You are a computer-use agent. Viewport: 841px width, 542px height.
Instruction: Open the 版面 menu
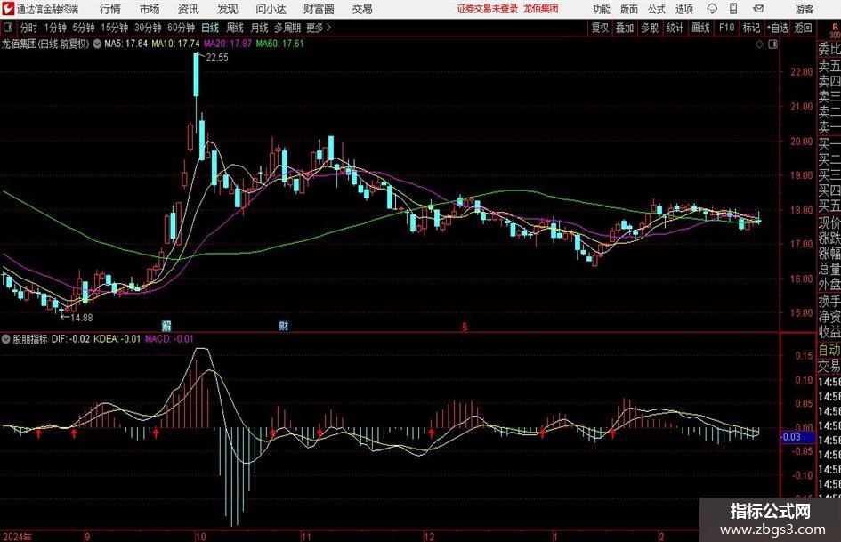[x=628, y=9]
